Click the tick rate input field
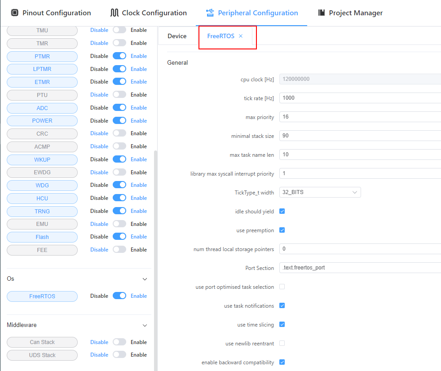Image resolution: width=441 pixels, height=371 pixels. click(x=360, y=98)
